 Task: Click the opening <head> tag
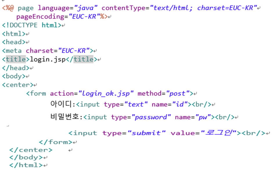tap(14, 42)
